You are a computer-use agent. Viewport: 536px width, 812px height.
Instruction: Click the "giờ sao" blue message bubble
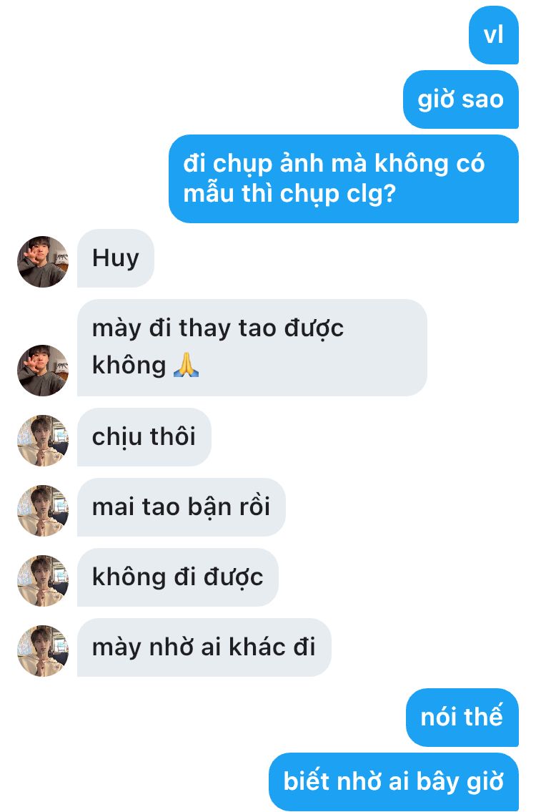tap(460, 99)
